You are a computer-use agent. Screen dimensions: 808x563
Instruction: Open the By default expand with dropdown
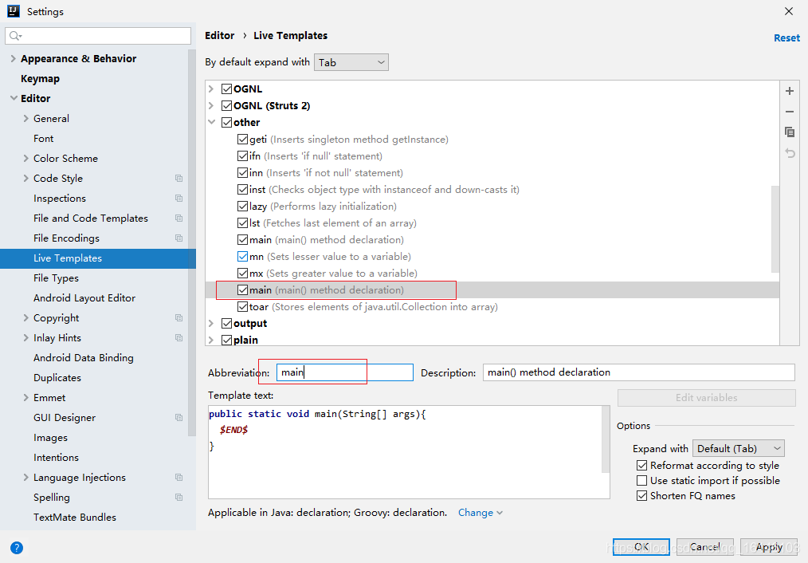pos(351,62)
